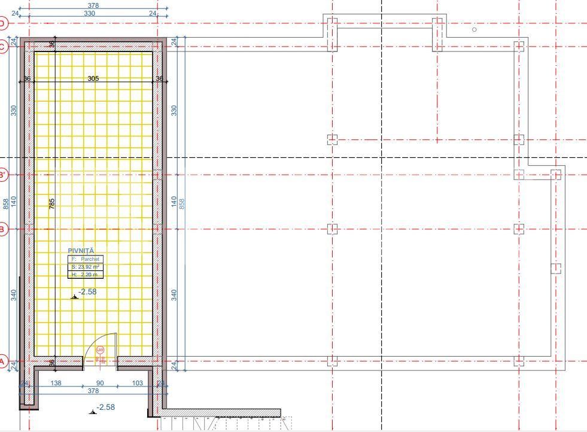Select the grid axis marker B

point(2,229)
